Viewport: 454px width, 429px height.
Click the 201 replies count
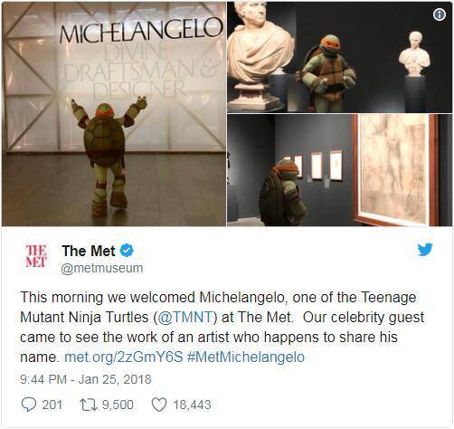point(52,405)
